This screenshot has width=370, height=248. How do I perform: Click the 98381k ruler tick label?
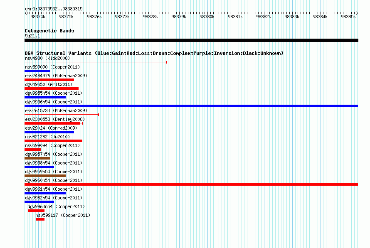click(x=235, y=17)
